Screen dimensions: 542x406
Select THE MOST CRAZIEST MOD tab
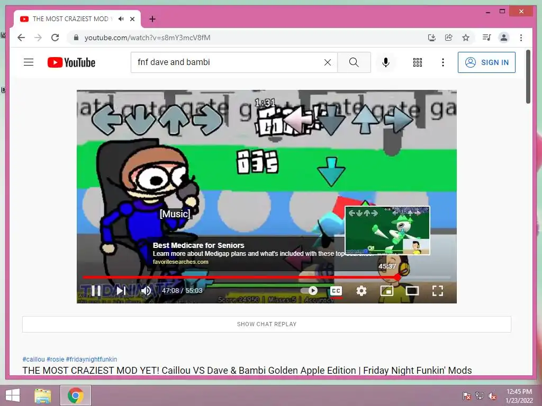77,19
